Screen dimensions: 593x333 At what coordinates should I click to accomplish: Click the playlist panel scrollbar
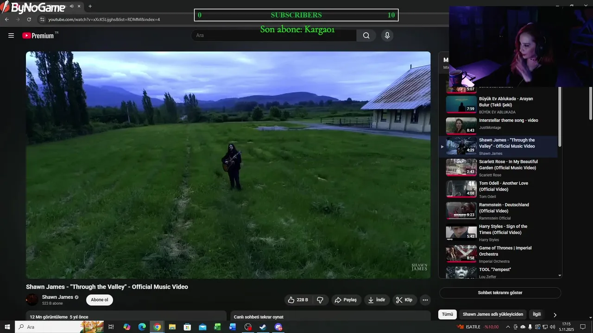(560, 116)
